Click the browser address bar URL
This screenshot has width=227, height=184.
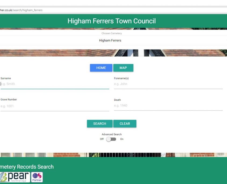coord(21,10)
